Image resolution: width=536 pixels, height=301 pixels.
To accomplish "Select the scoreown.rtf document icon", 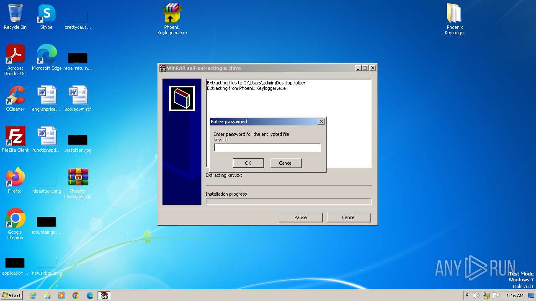I will (x=78, y=99).
